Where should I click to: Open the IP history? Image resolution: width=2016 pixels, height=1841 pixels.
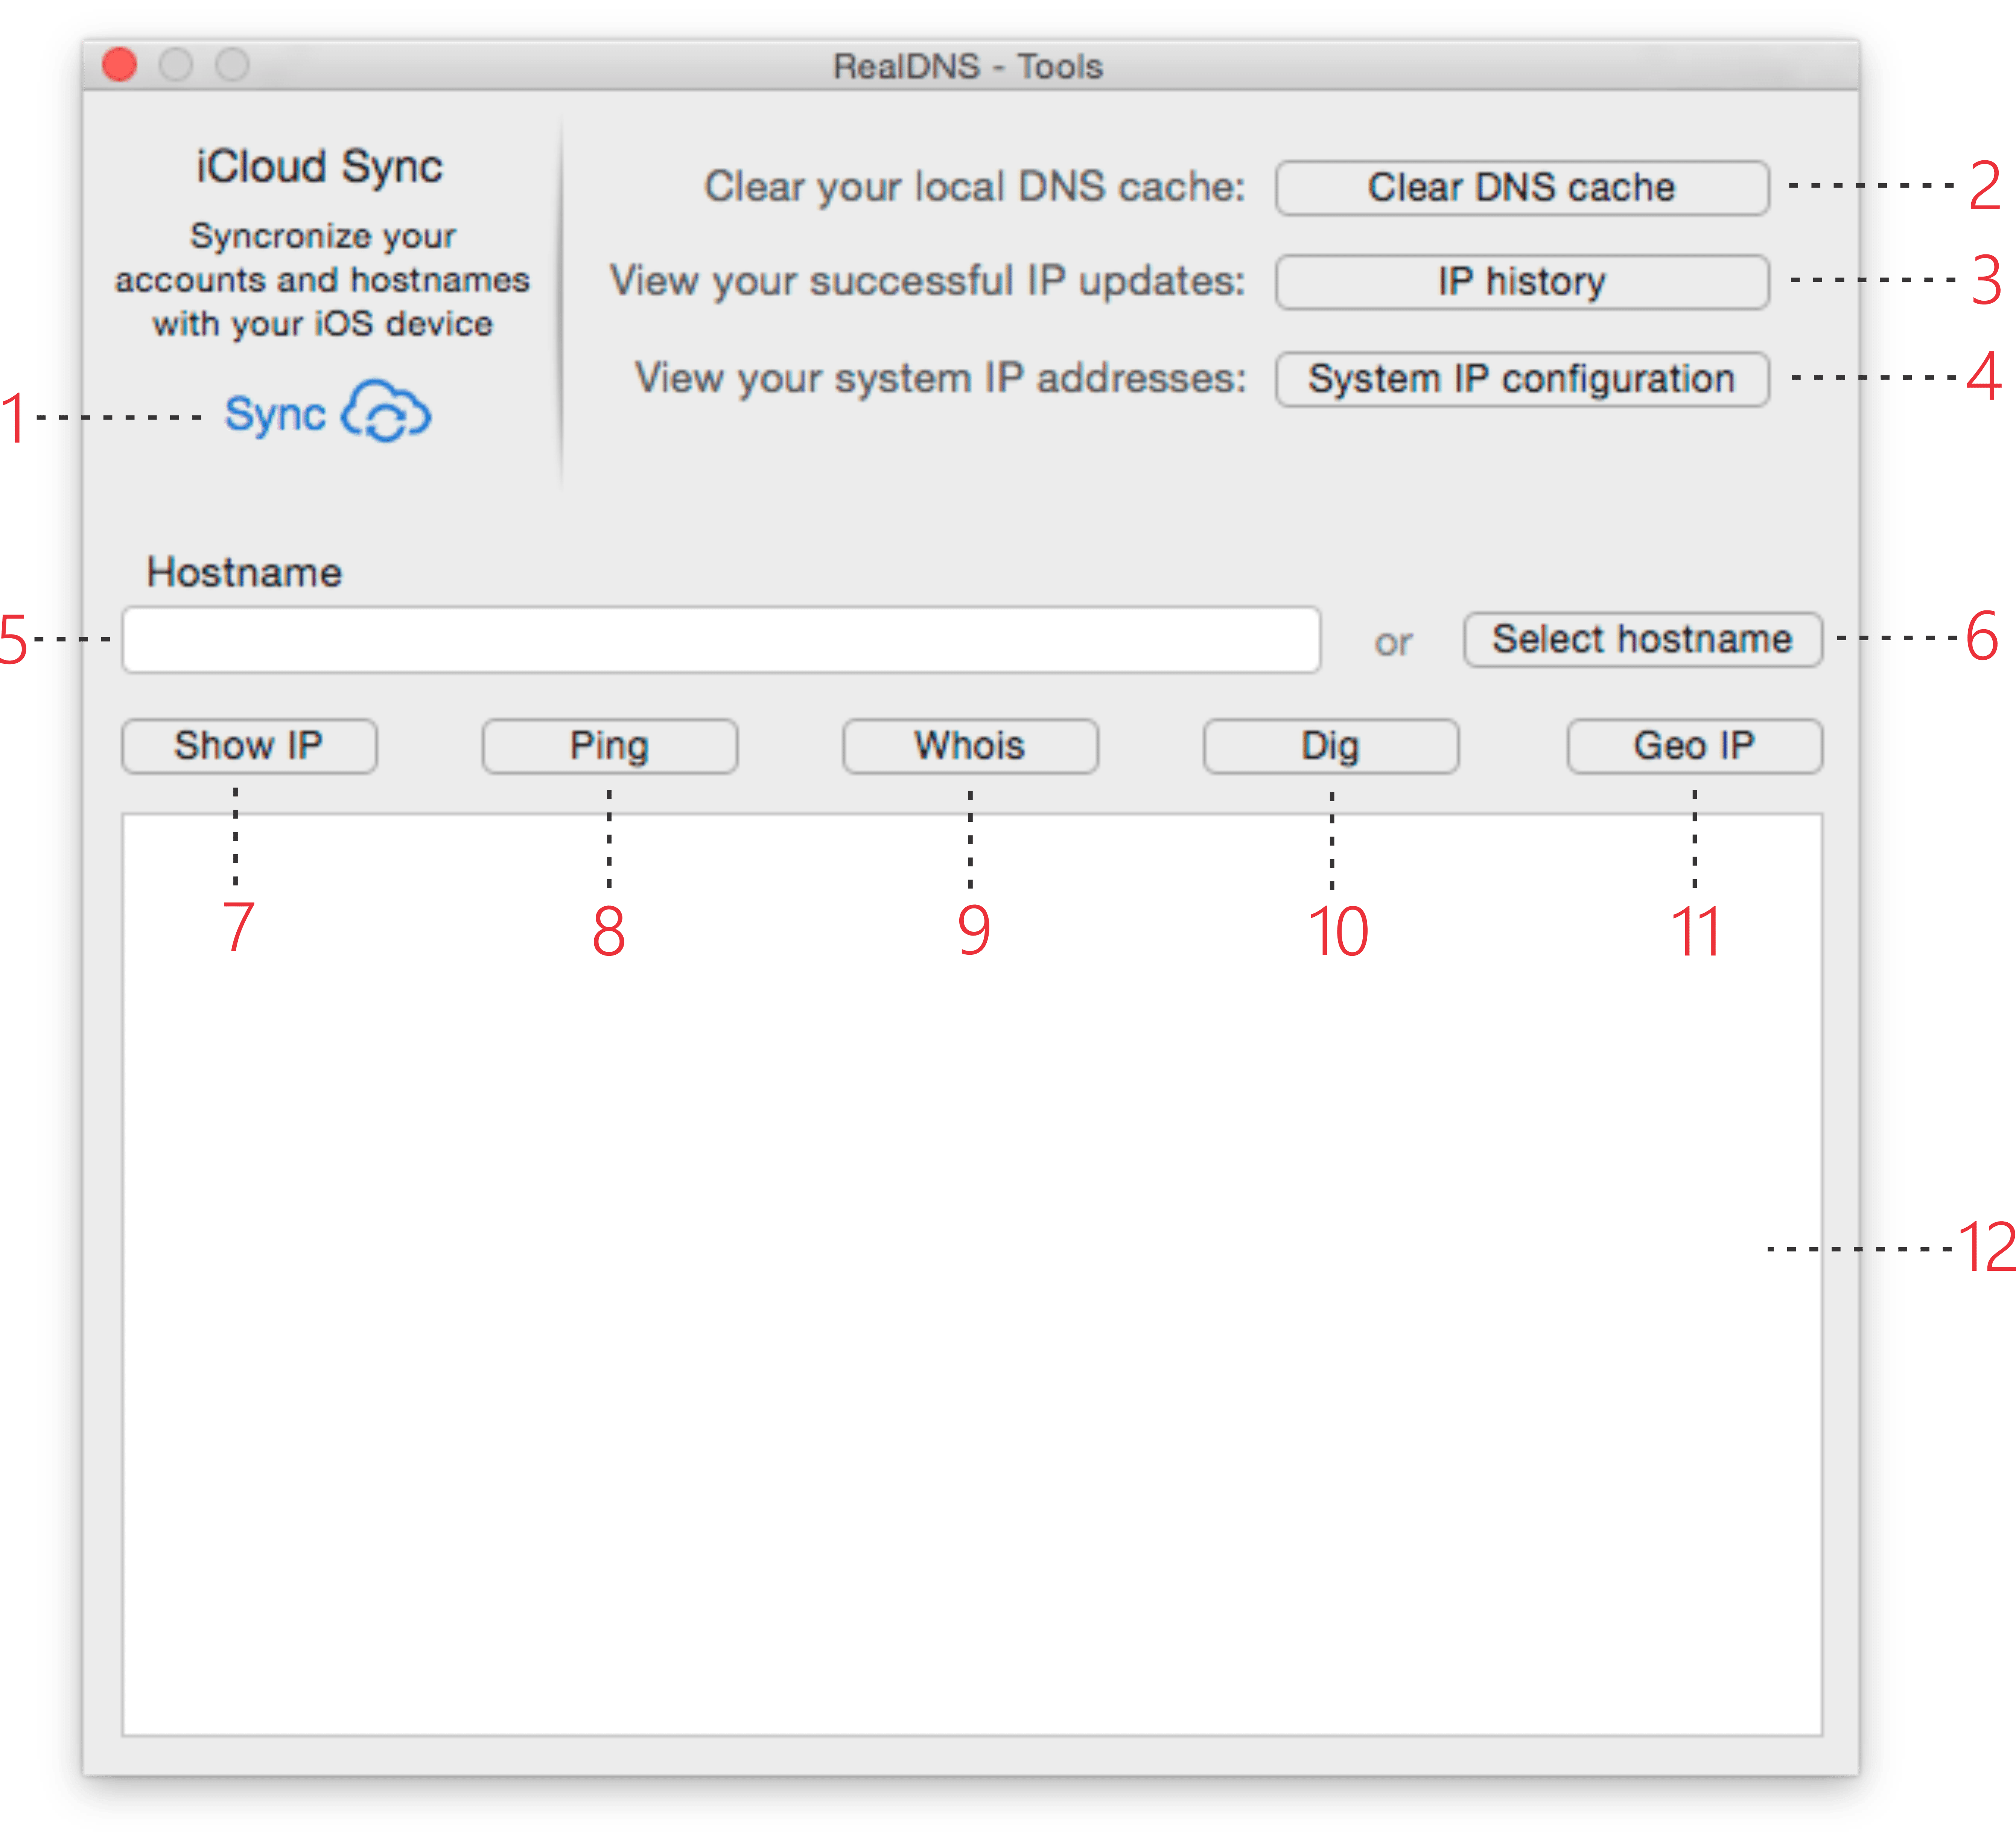1522,282
